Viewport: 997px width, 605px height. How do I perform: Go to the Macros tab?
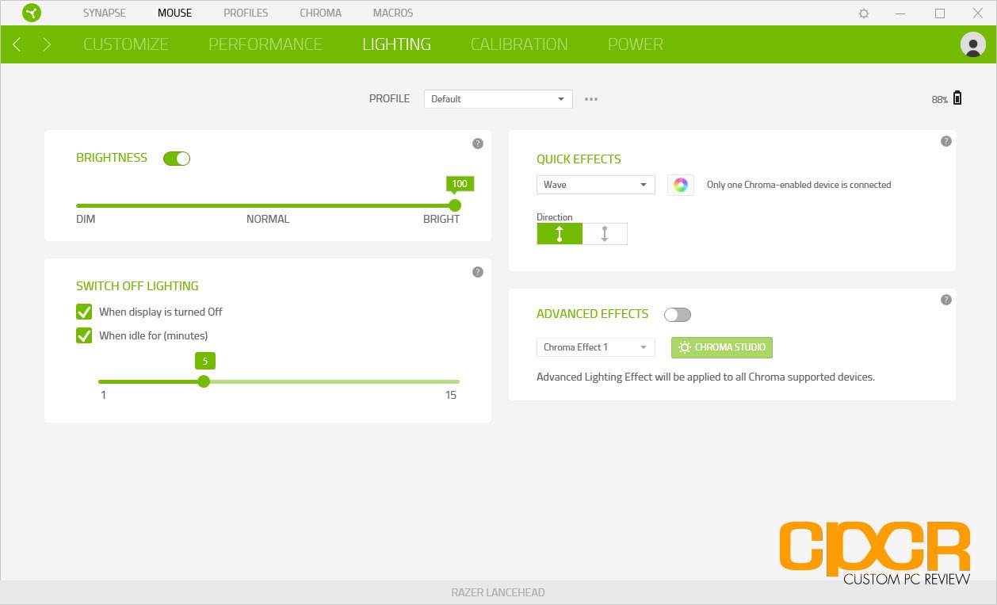tap(392, 13)
